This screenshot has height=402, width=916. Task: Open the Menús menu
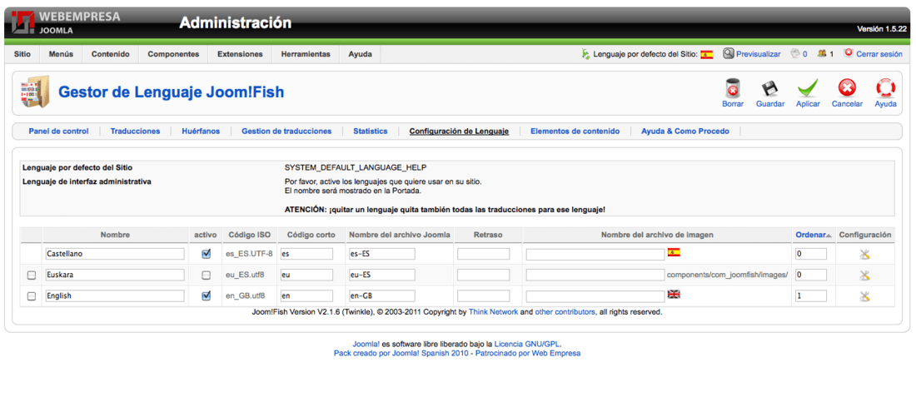coord(62,54)
